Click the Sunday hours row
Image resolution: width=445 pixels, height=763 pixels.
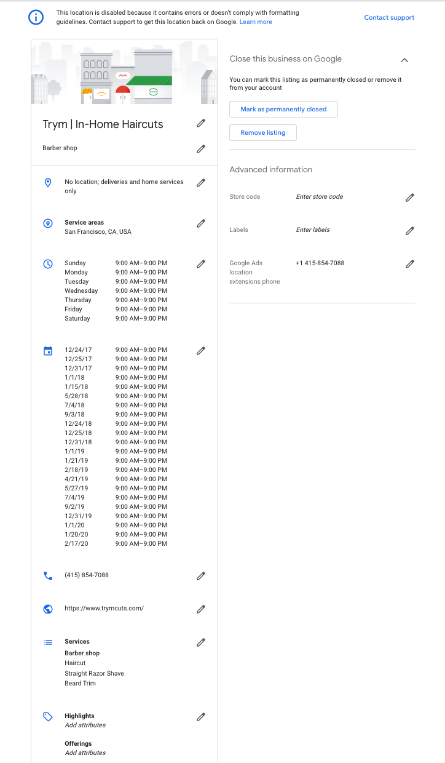(x=116, y=263)
